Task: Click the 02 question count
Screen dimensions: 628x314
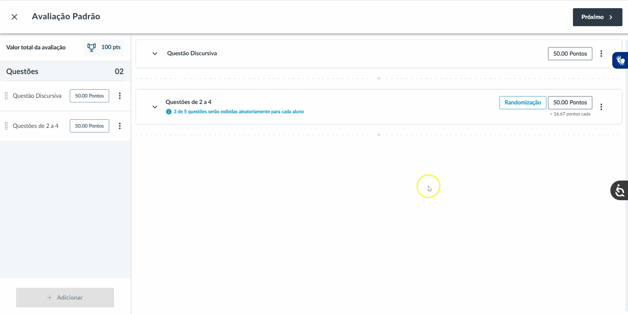Action: click(x=119, y=71)
